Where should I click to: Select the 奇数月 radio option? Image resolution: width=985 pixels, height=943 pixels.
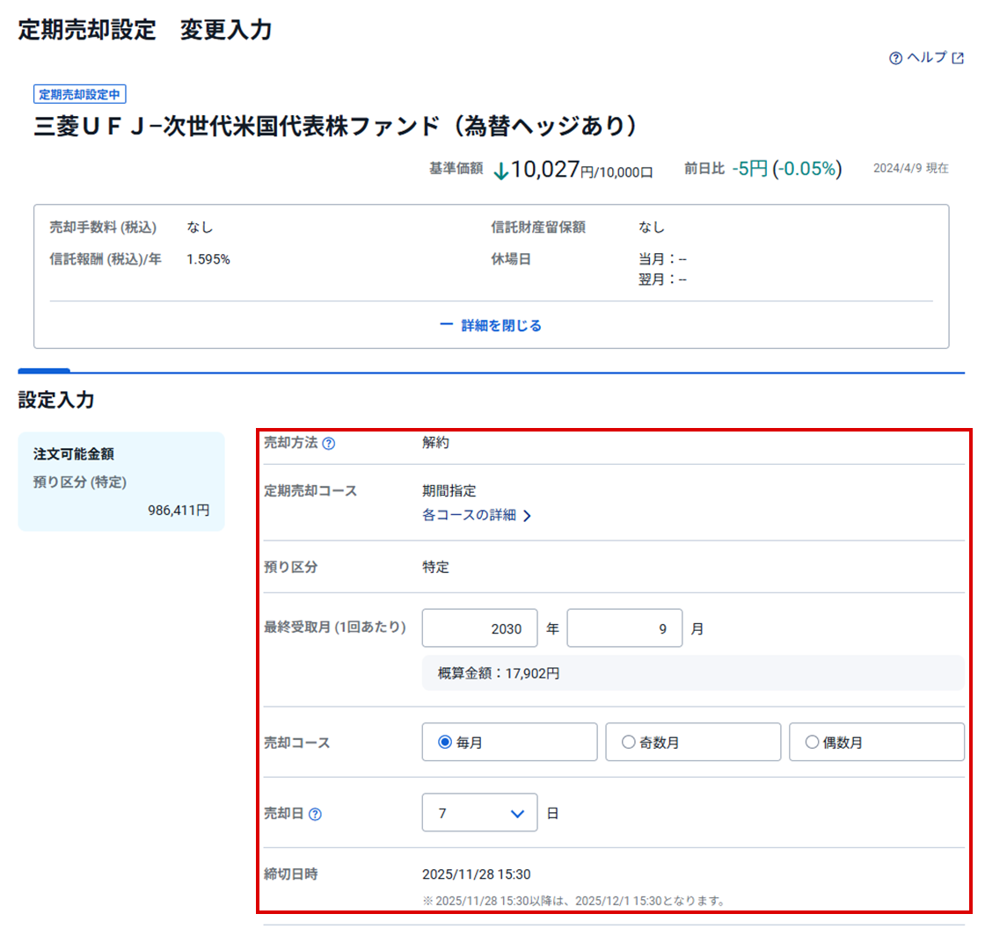click(628, 743)
